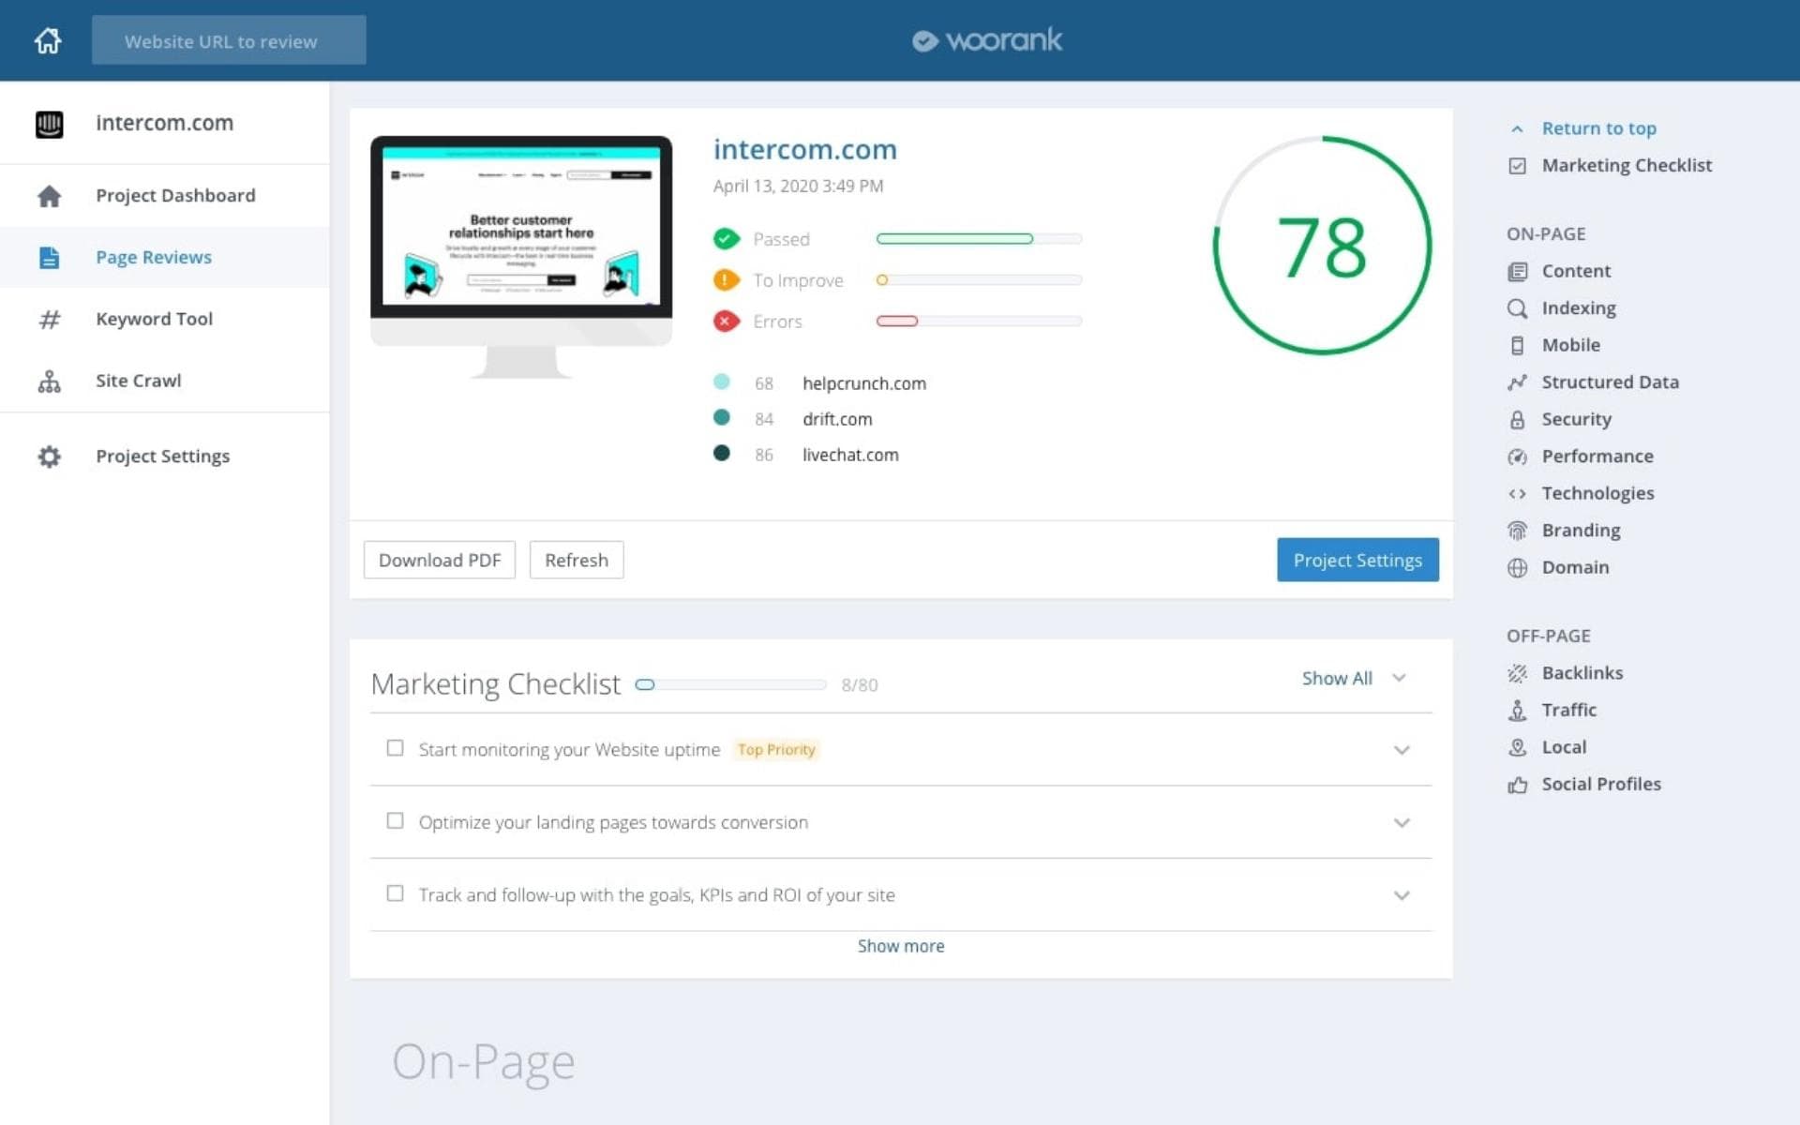The height and width of the screenshot is (1125, 1800).
Task: Click the orange To Improve warning icon
Action: pyautogui.click(x=726, y=280)
